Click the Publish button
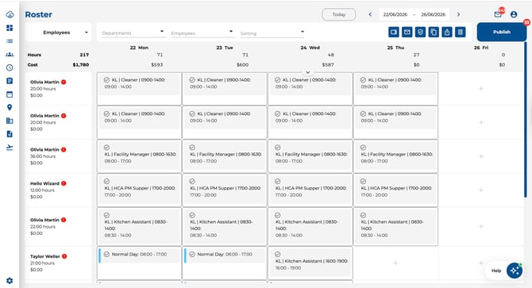Image resolution: width=532 pixels, height=288 pixels. 502,32
